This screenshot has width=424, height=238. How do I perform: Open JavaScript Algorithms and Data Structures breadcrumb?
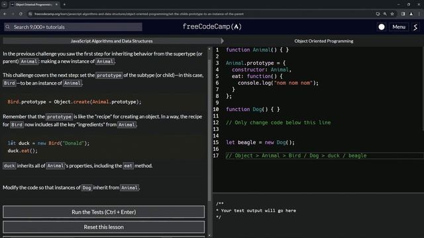(112, 41)
